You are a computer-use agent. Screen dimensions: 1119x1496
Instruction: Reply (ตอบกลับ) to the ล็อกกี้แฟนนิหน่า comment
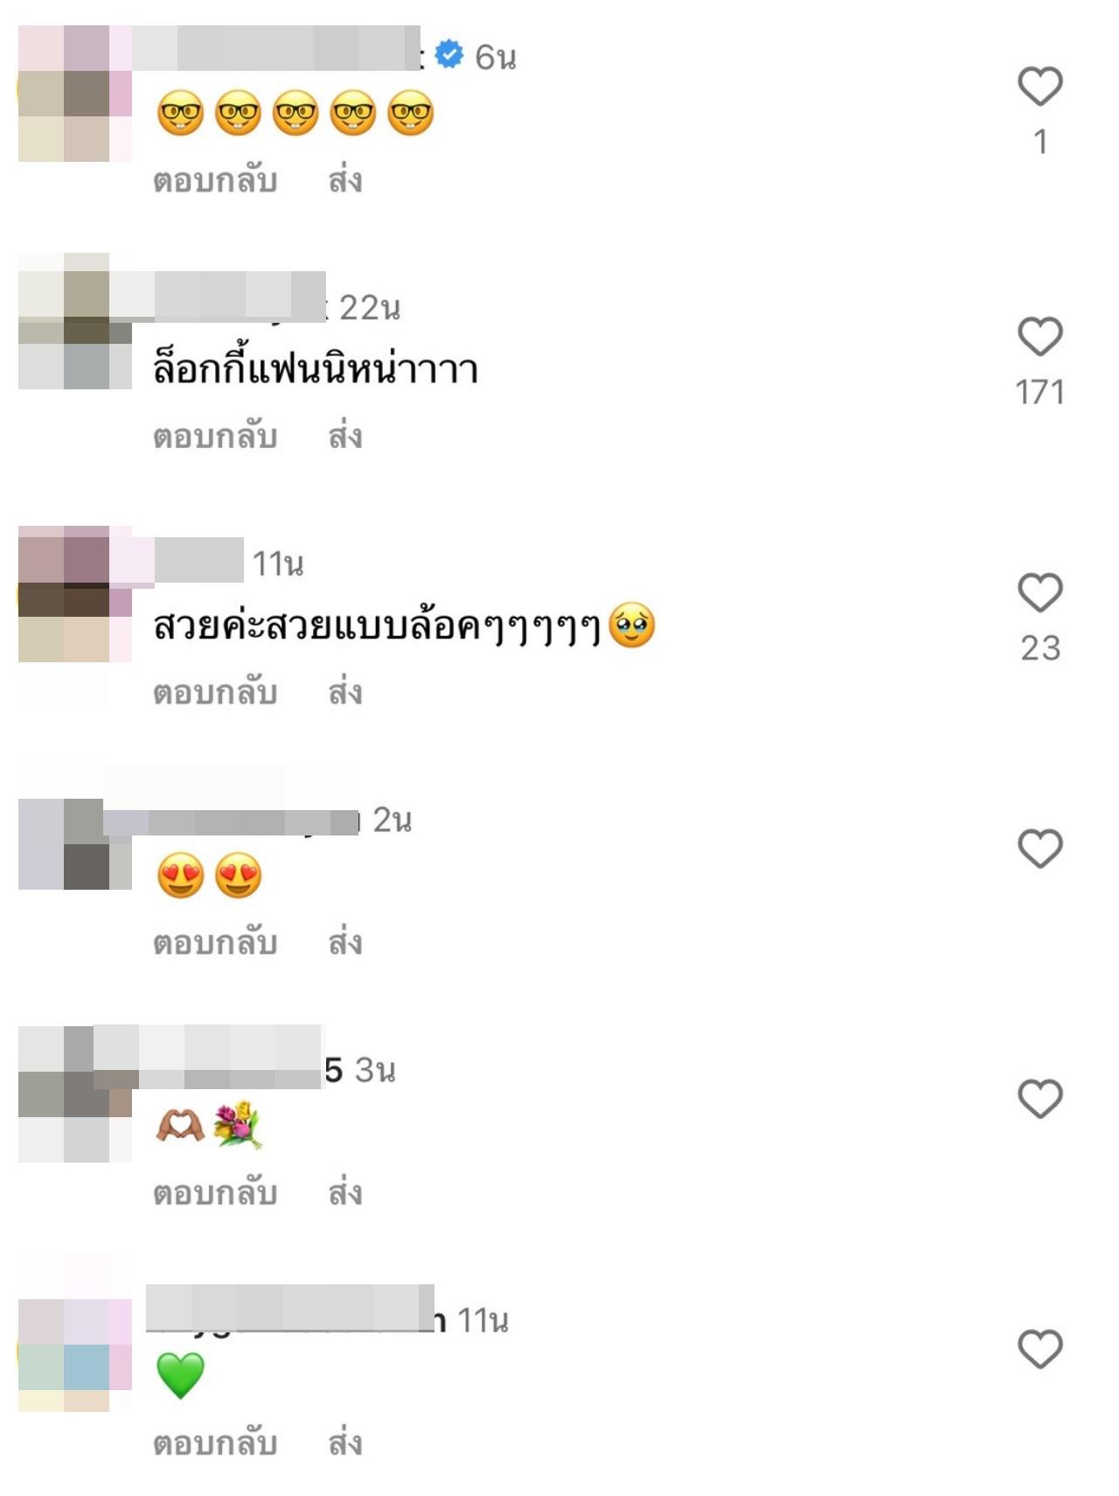[x=215, y=437]
